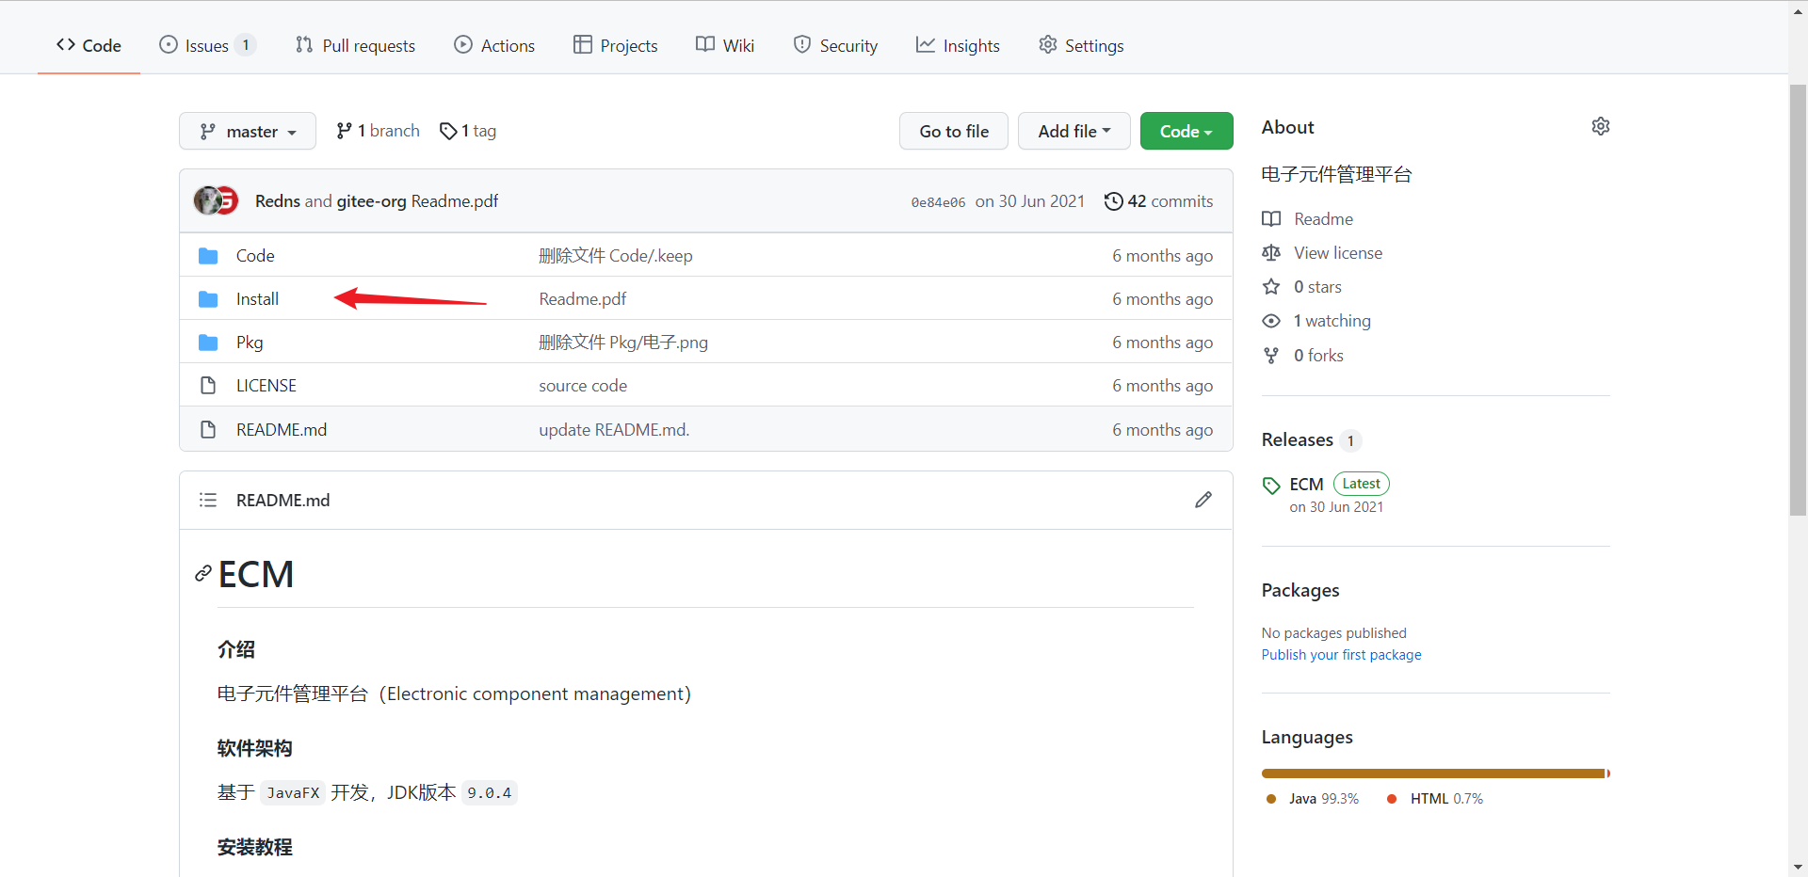Click the page vertical scrollbar thumb
Viewport: 1808px width, 877px height.
1798,301
